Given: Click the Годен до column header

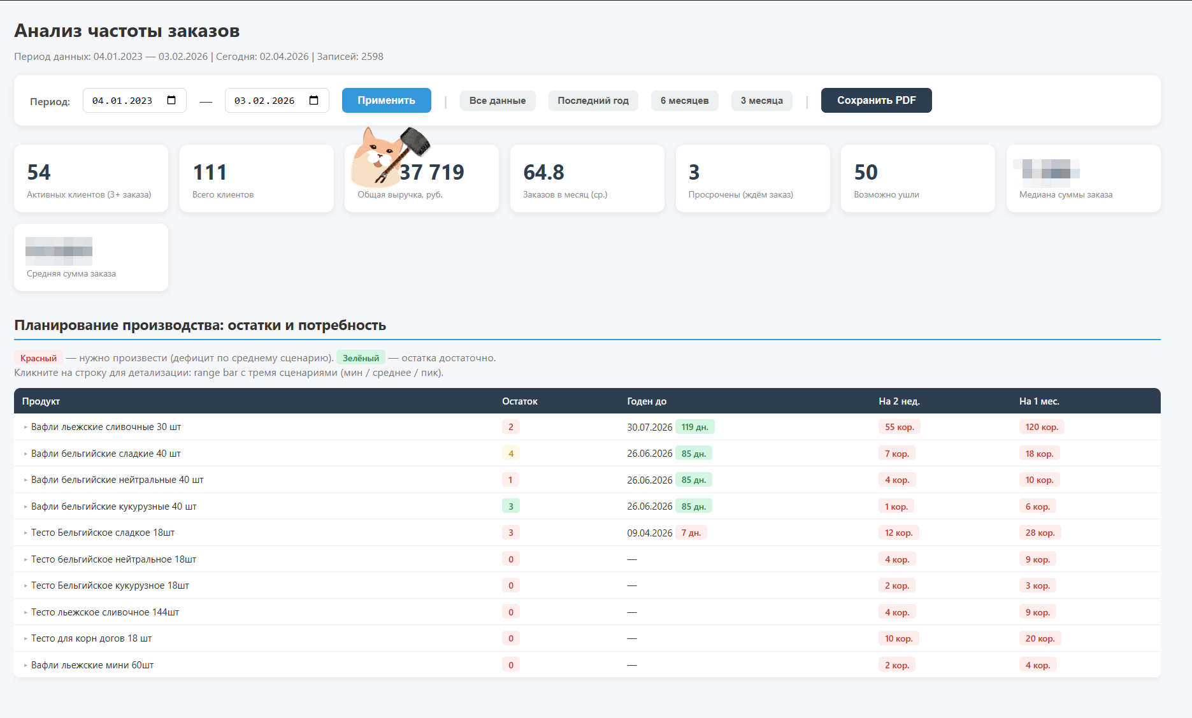Looking at the screenshot, I should pyautogui.click(x=647, y=401).
